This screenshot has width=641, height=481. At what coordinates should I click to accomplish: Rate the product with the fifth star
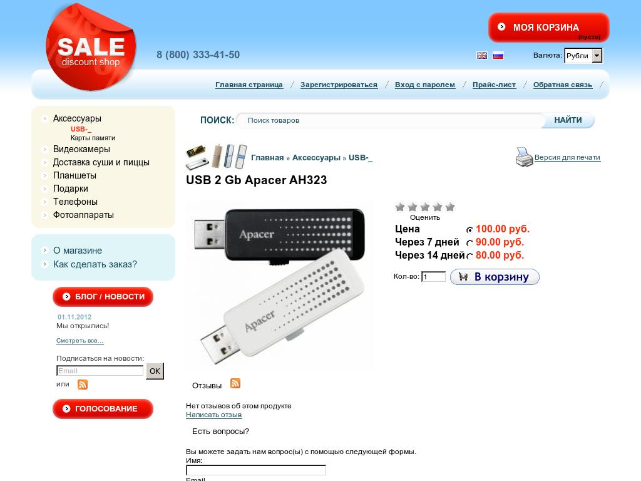click(450, 207)
